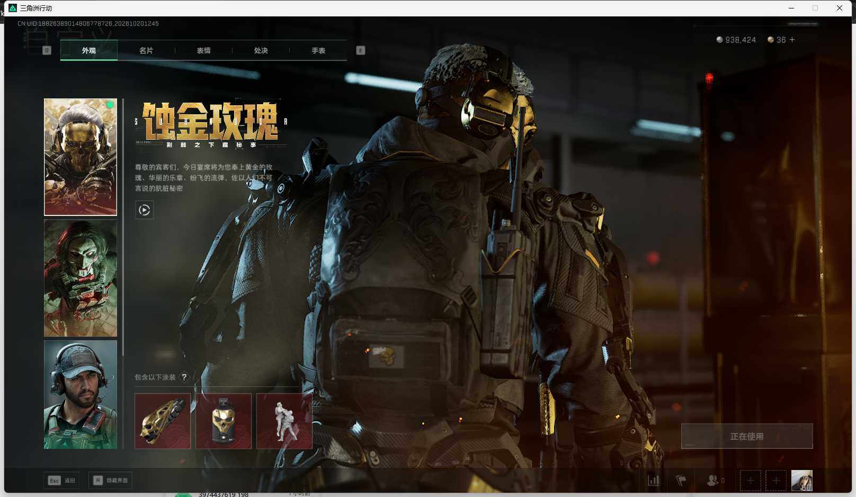Select the golden skull mask skin thumbnail
This screenshot has width=856, height=497.
pos(81,157)
